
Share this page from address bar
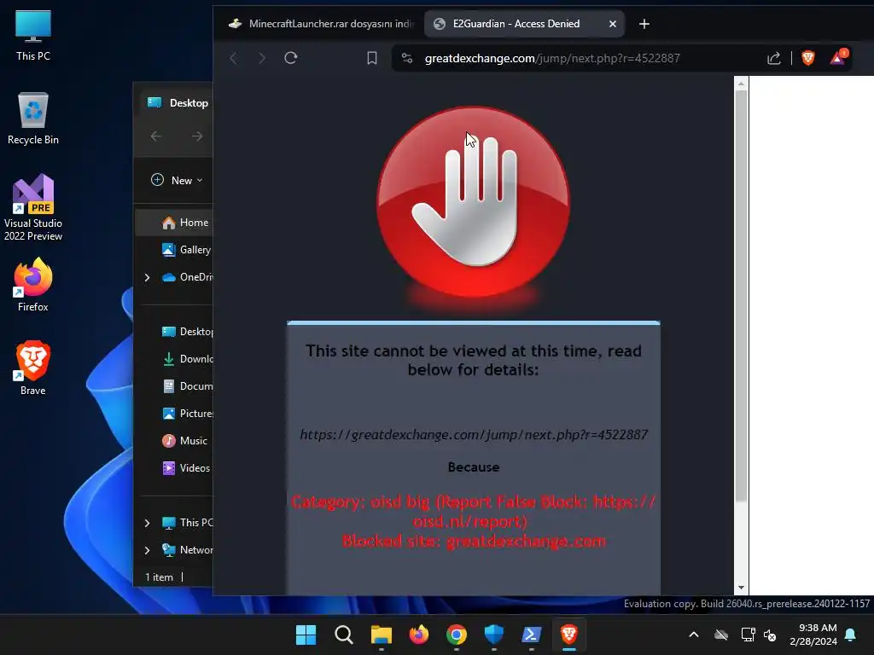point(773,58)
